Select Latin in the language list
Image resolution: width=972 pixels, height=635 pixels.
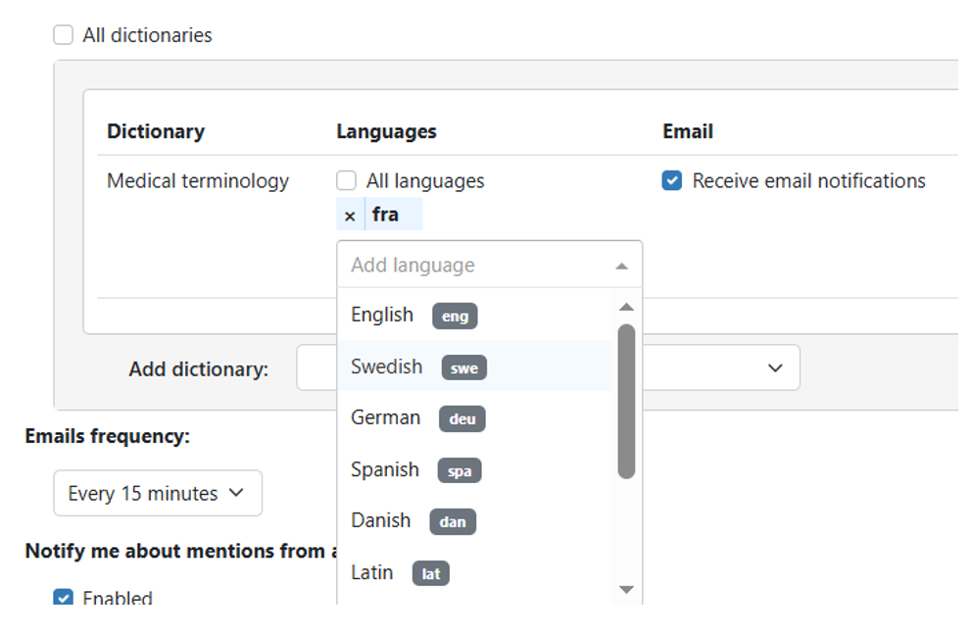(474, 573)
